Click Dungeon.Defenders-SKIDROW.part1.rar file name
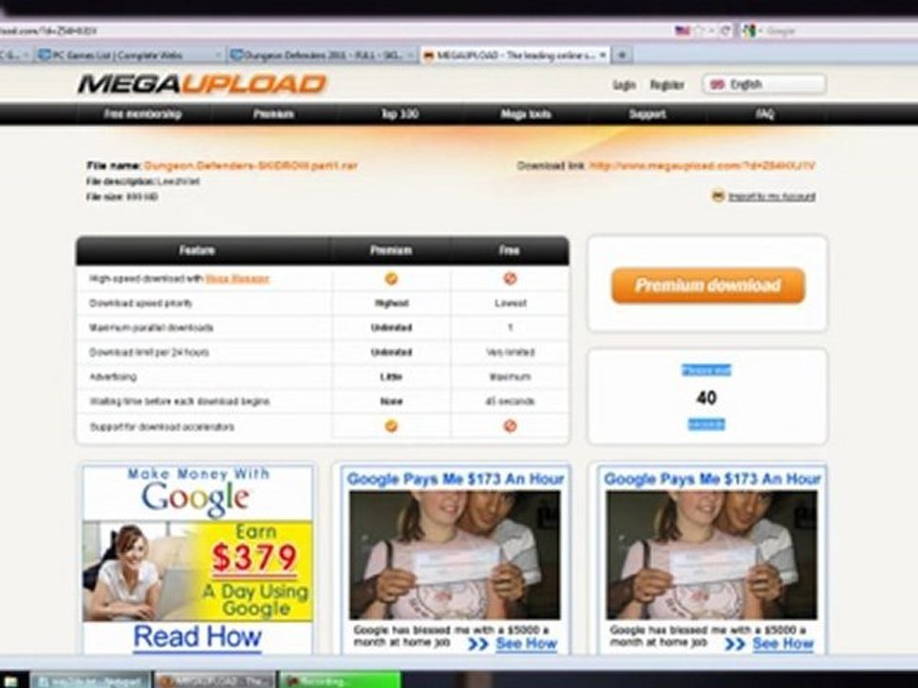 click(251, 165)
